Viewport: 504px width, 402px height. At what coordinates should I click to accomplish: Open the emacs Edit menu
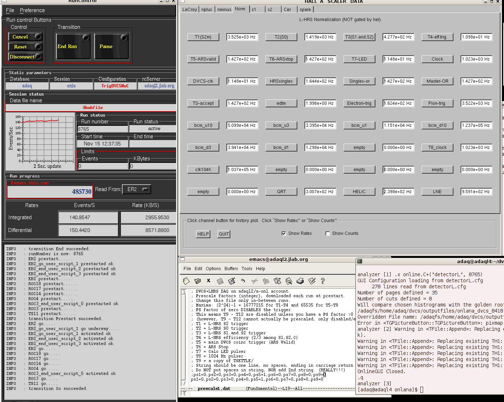point(199,269)
